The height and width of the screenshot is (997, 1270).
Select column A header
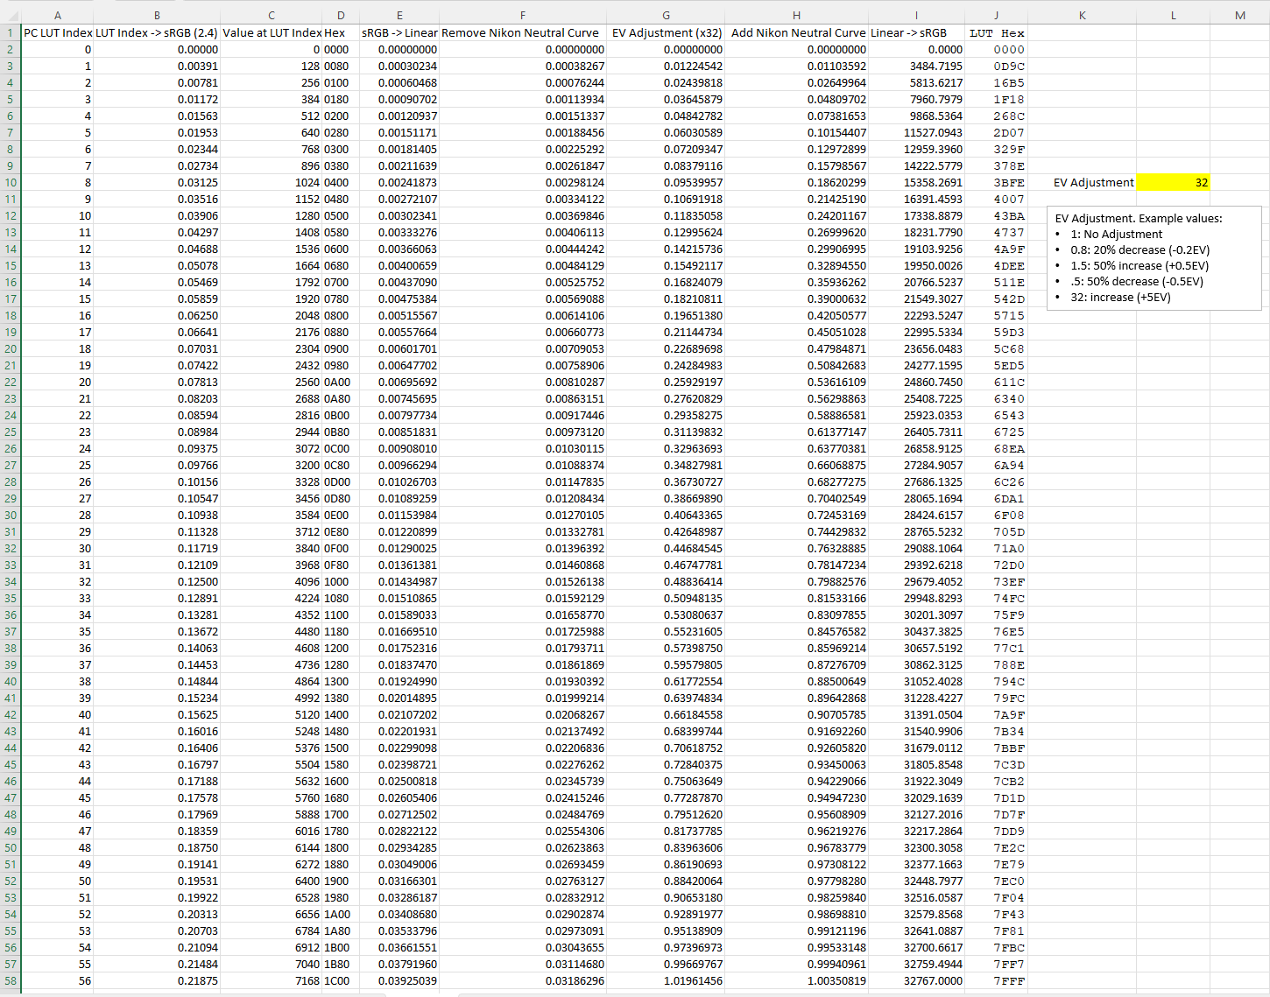click(x=57, y=15)
